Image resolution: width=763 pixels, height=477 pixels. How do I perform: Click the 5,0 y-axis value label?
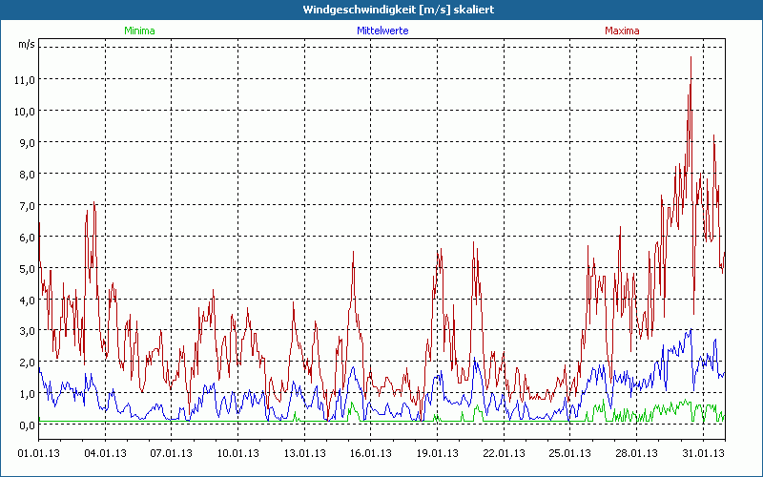coord(26,268)
